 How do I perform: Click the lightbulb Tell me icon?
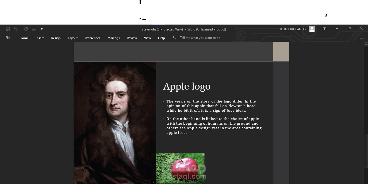[175, 38]
